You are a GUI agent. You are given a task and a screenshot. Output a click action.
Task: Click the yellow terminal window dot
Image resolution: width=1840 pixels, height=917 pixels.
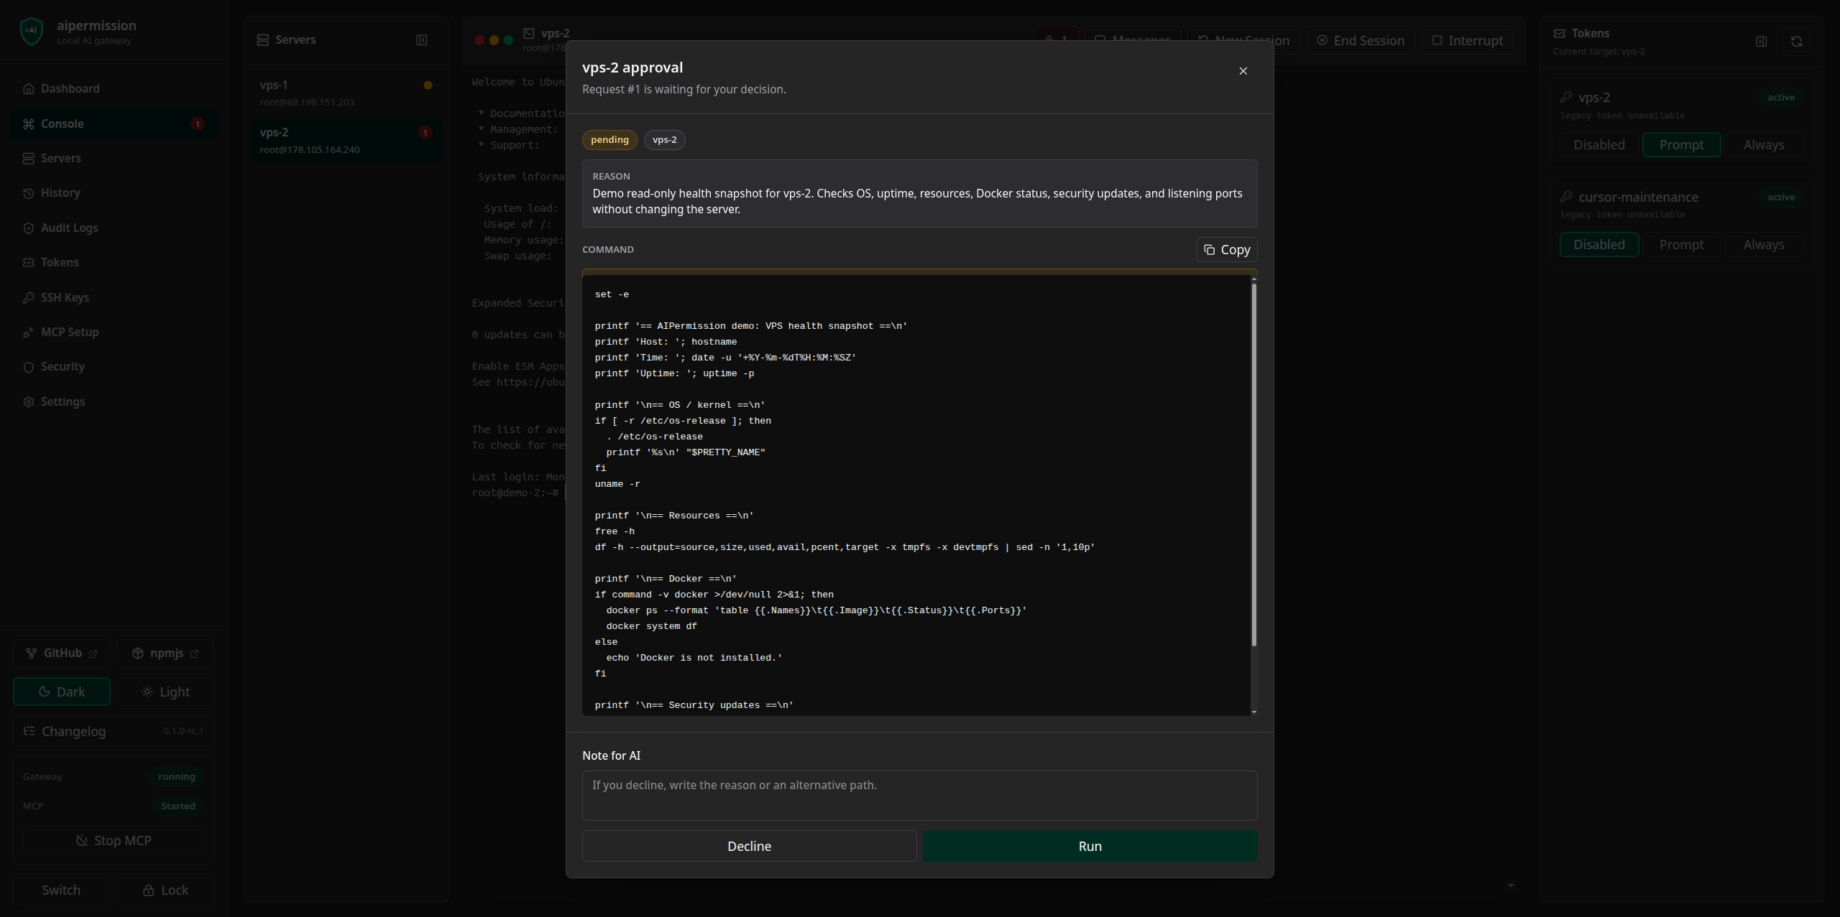click(x=494, y=40)
